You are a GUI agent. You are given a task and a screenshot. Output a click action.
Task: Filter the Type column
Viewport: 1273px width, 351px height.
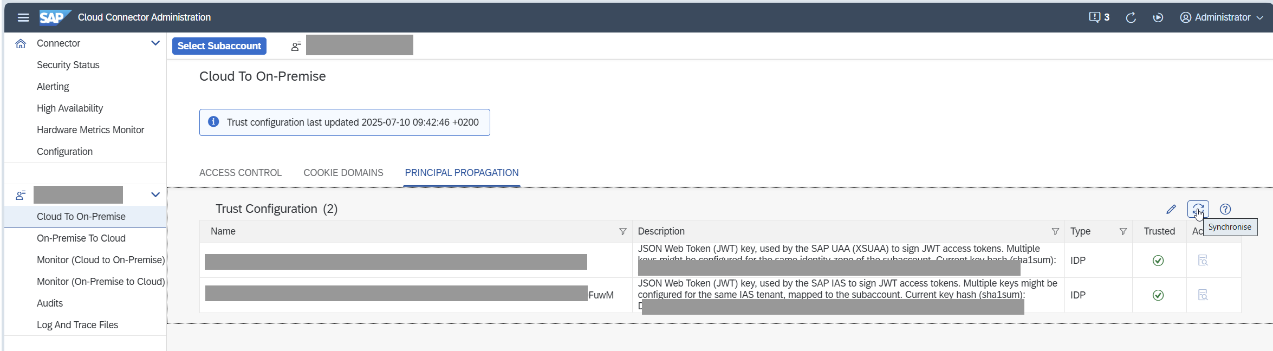tap(1123, 232)
